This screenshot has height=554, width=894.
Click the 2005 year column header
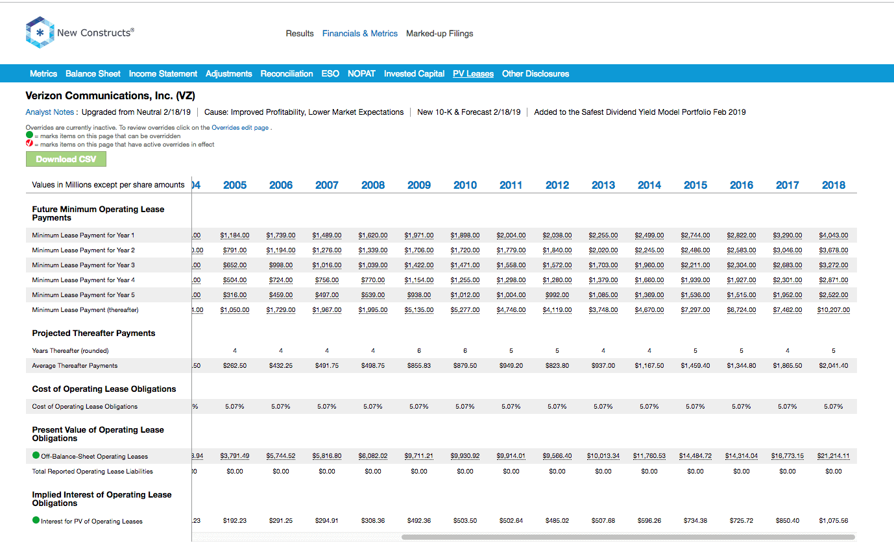point(235,185)
